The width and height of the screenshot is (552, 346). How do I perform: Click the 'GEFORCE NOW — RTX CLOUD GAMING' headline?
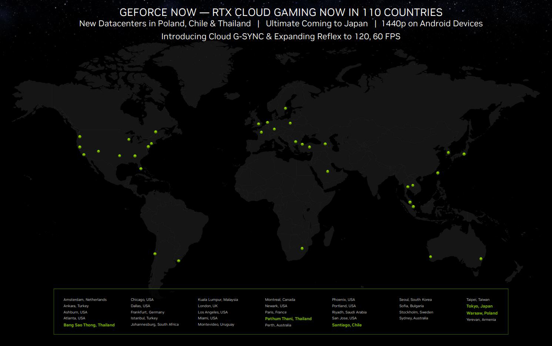281,12
